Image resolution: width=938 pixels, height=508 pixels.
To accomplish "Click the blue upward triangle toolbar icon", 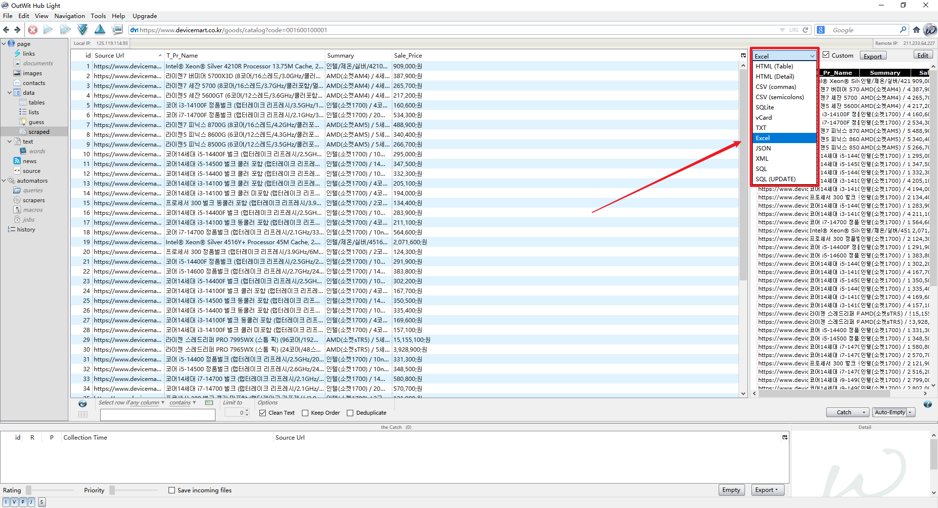I will (100, 30).
